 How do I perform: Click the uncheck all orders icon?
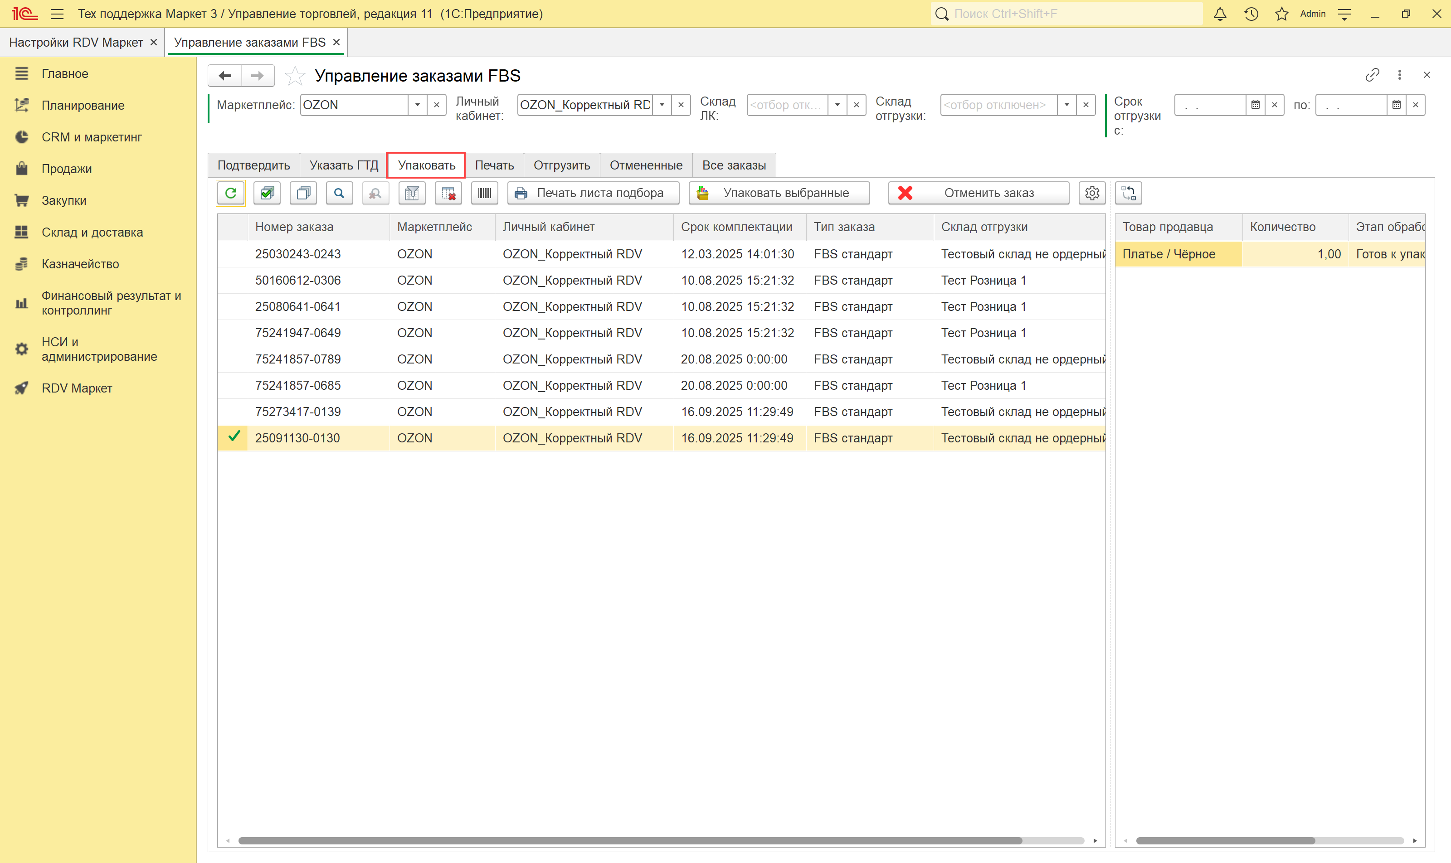(x=303, y=193)
